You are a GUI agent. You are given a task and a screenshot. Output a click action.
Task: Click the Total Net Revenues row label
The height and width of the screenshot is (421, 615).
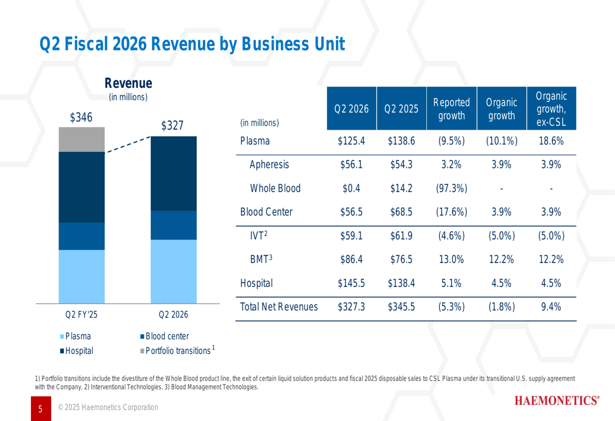pyautogui.click(x=279, y=307)
